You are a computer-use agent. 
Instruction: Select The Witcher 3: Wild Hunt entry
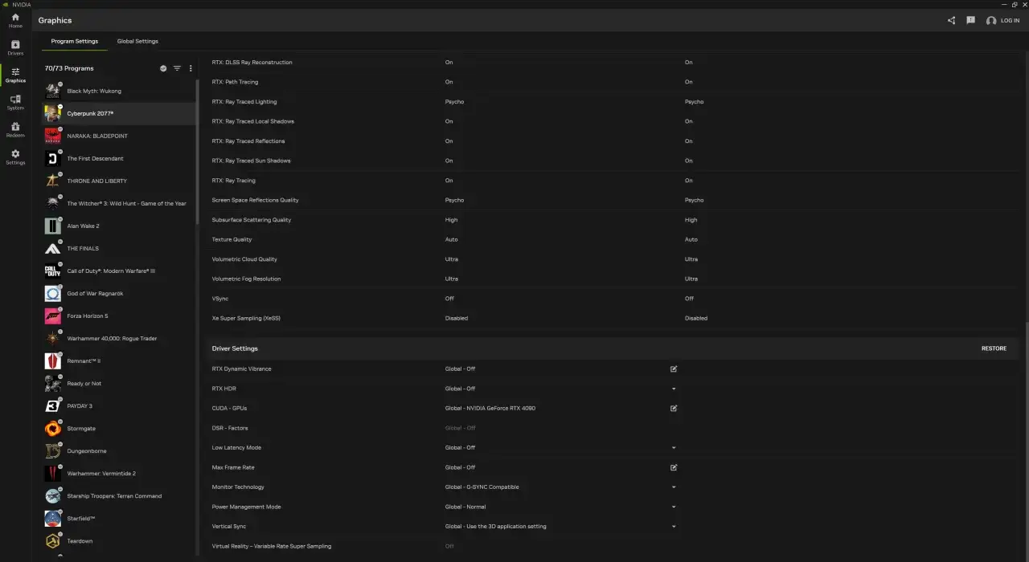pyautogui.click(x=120, y=203)
